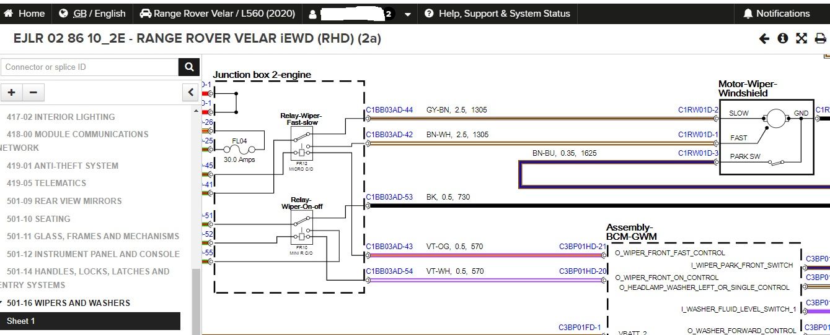Viewport: 830px width, 335px height.
Task: Click the Connector or splice ID field
Action: [x=90, y=67]
